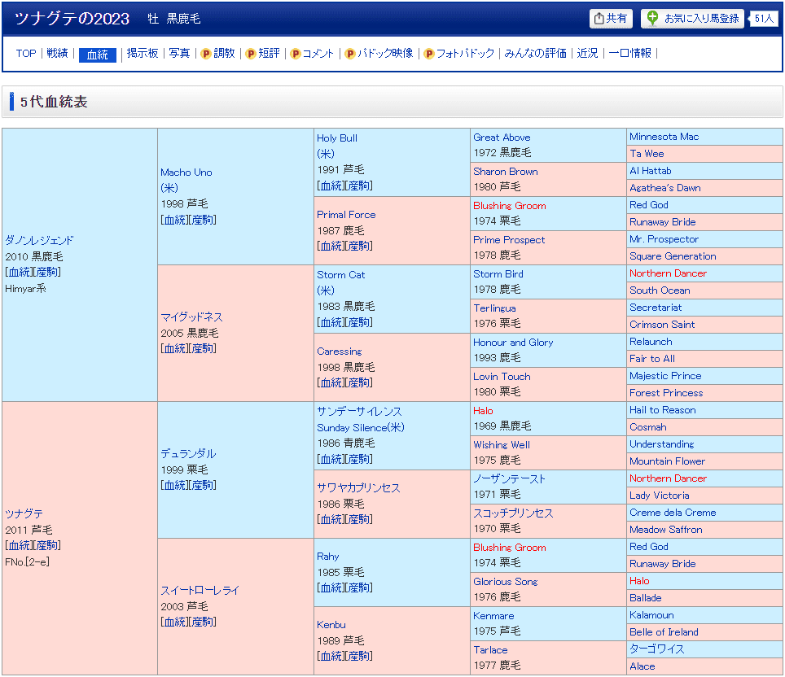Click Tarlace link
The image size is (785, 677).
[x=490, y=650]
